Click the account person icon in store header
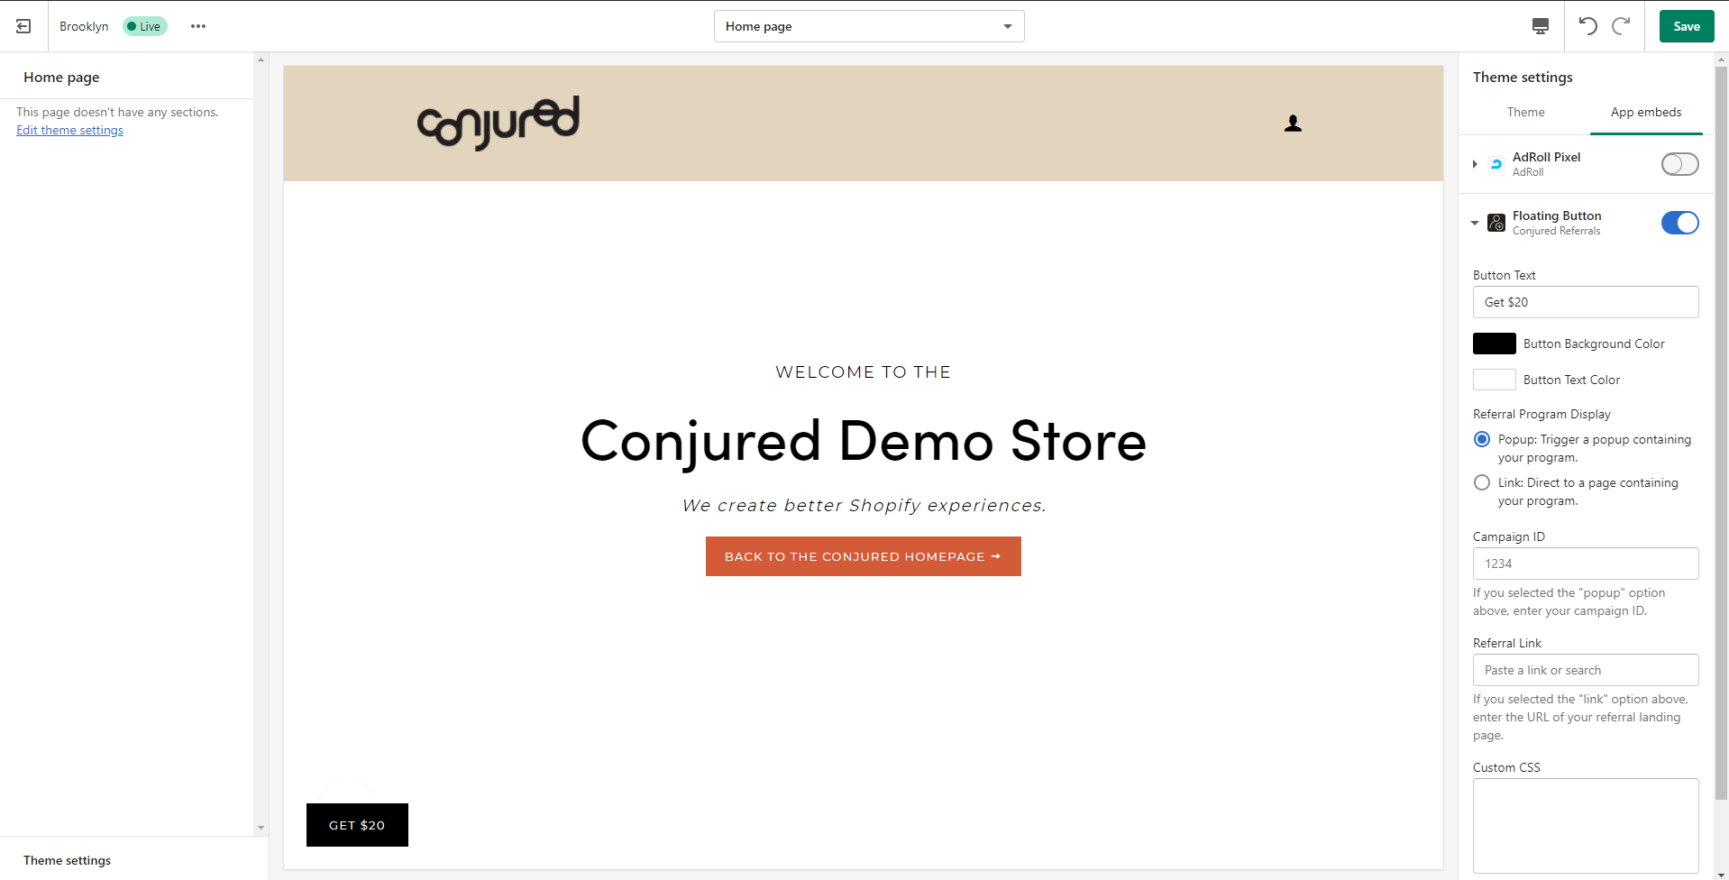1729x880 pixels. [x=1293, y=124]
